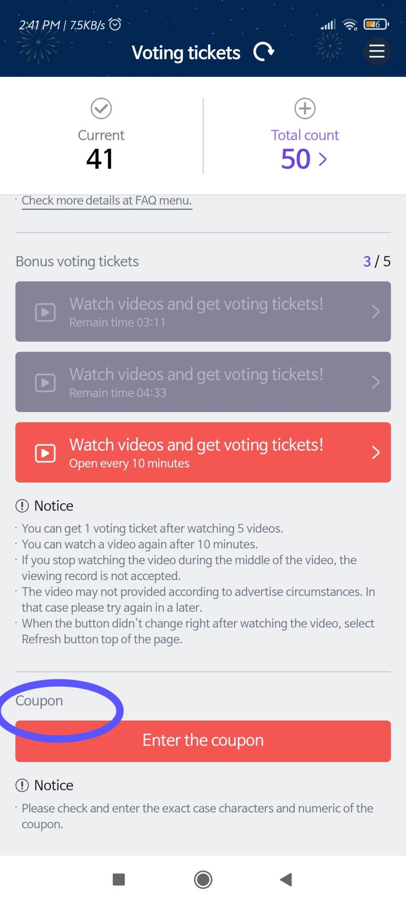This screenshot has width=406, height=904.
Task: Tap the play icon in the red video banner
Action: (x=45, y=453)
